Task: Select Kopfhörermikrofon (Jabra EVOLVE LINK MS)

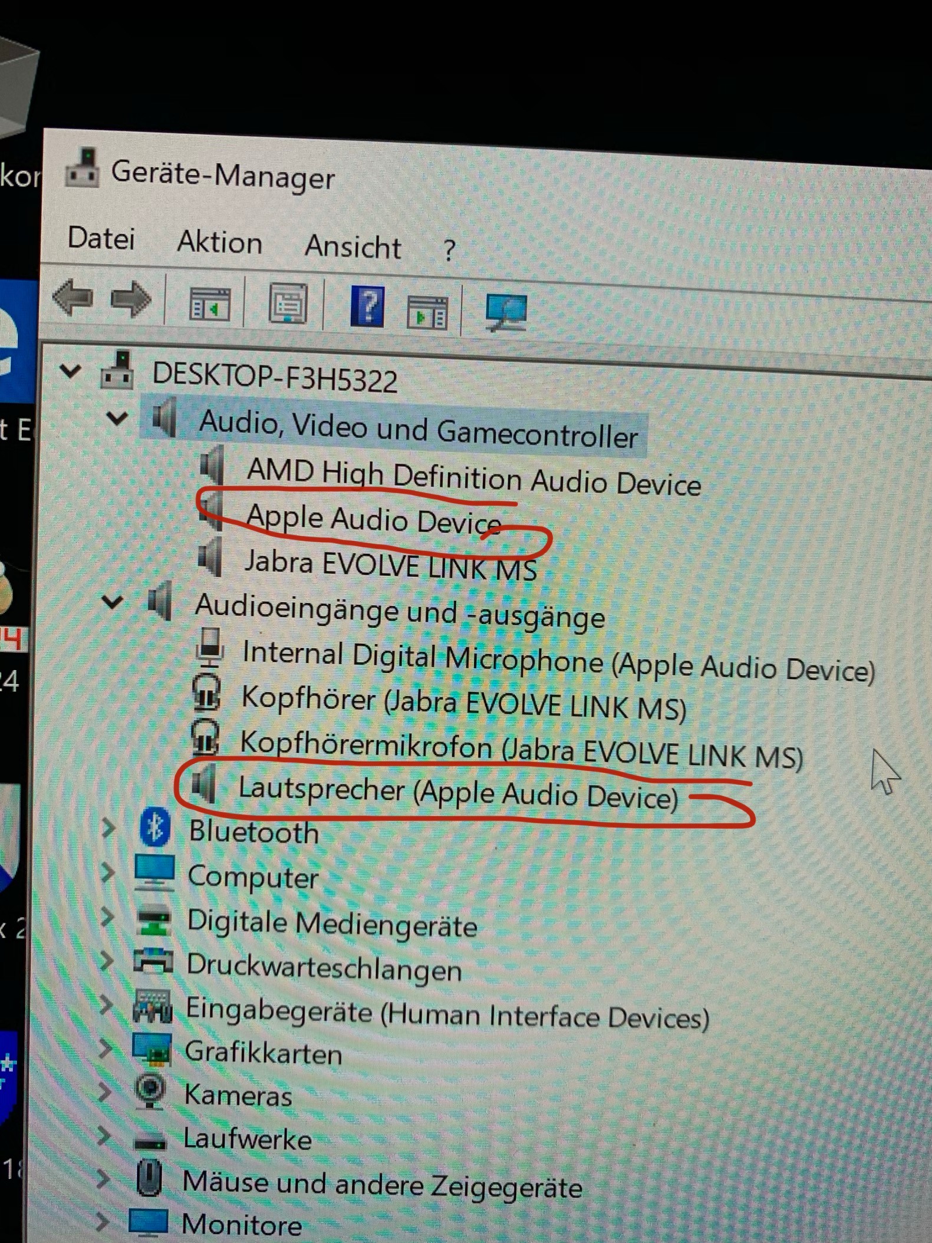Action: click(522, 749)
